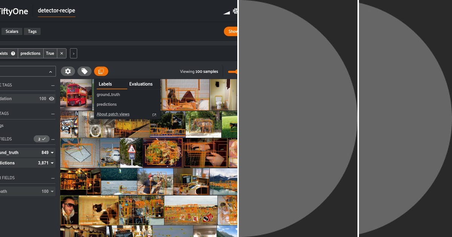Expand the ground_truth field dropdown
This screenshot has width=452, height=237.
(52, 152)
